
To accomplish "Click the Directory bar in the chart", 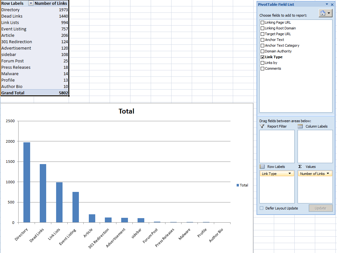I will [27, 182].
